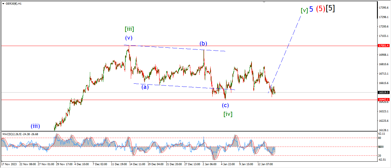Select the green [v] wave label
This screenshot has height=168, width=391.
[x=304, y=10]
